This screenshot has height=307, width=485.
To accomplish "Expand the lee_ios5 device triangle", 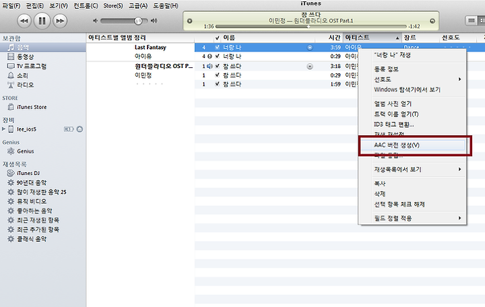I will (x=4, y=129).
